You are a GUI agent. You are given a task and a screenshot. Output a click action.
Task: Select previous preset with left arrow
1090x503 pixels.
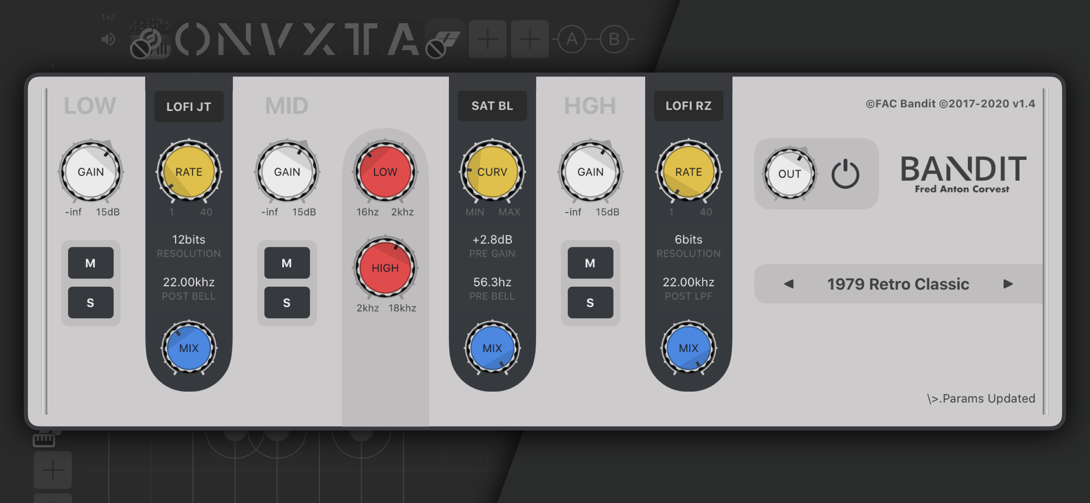(x=788, y=283)
